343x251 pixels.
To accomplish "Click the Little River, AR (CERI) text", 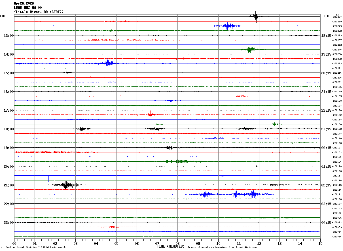I will [39, 12].
